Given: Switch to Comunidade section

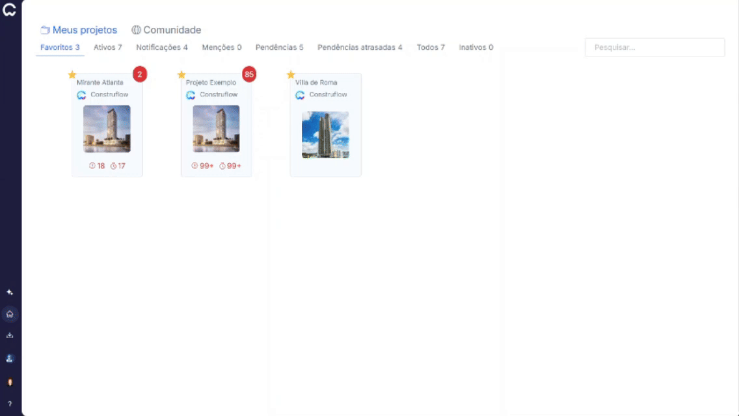Looking at the screenshot, I should click(x=167, y=30).
